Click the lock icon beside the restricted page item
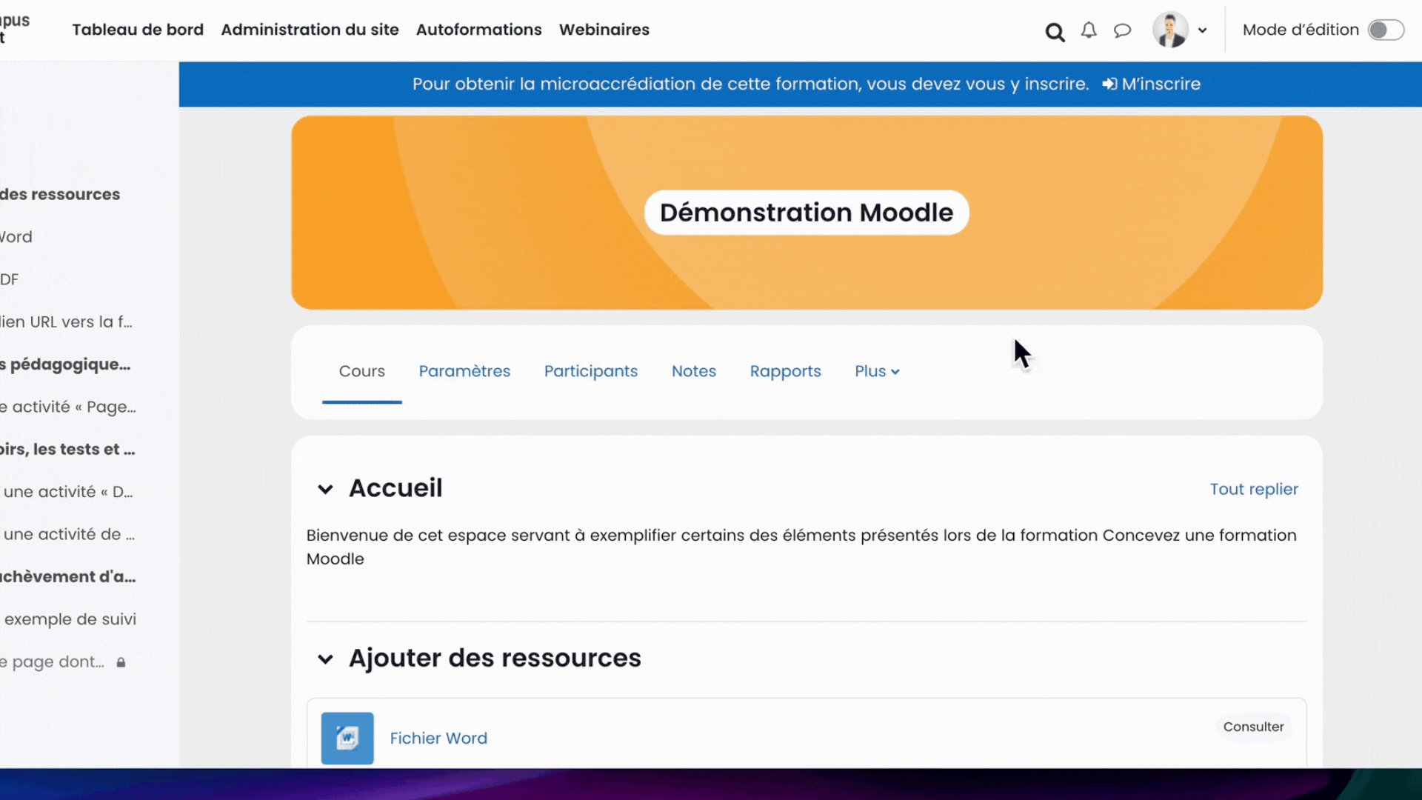 (x=121, y=663)
